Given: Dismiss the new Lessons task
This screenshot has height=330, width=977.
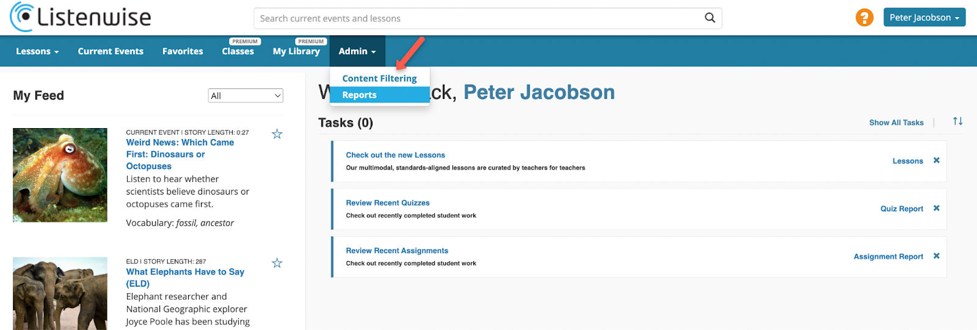Looking at the screenshot, I should [936, 160].
